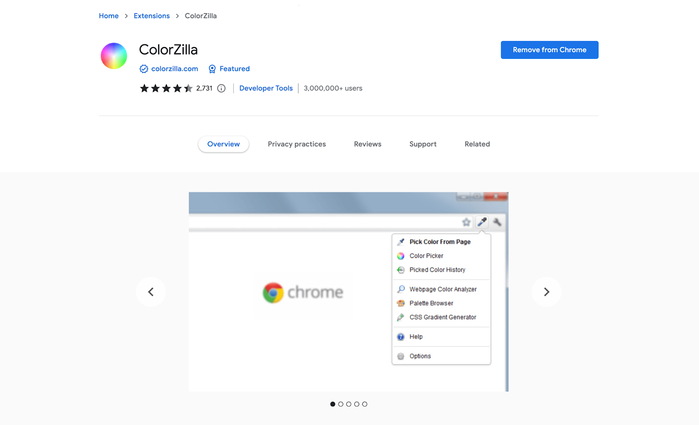The image size is (699, 425).
Task: Click the chrome wordmark in screenshot
Action: [315, 292]
